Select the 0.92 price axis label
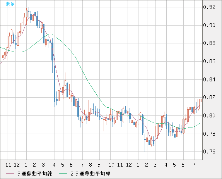 (x=209, y=7)
